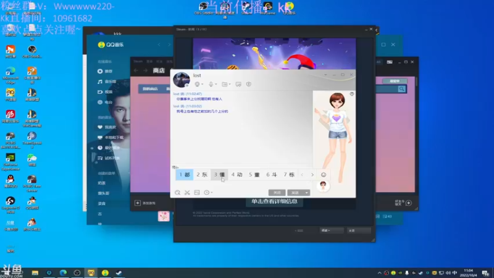Open OBS Studio desktop shortcut
The height and width of the screenshot is (278, 494).
32,52
